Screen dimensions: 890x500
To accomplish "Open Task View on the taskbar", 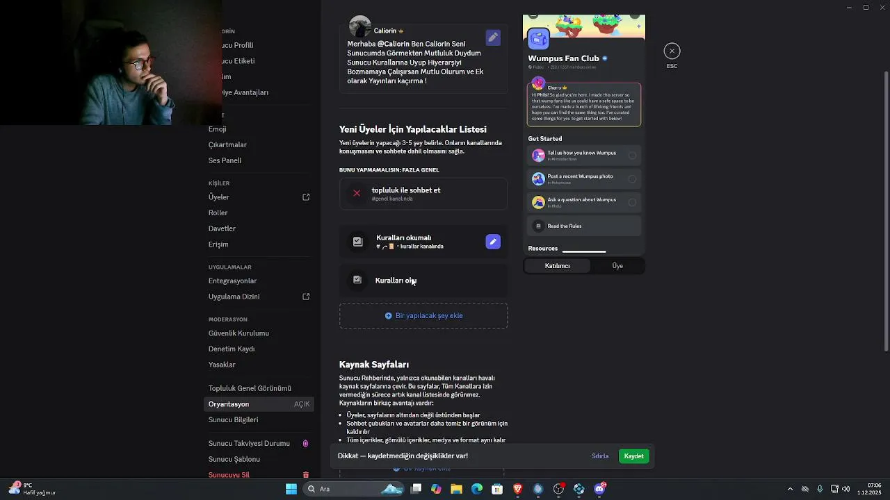I will [x=416, y=489].
